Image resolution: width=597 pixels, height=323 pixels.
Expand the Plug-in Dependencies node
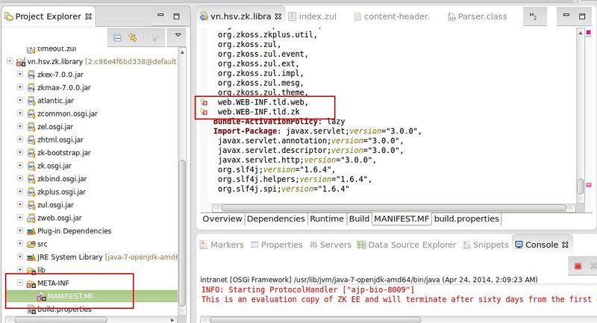(20, 231)
